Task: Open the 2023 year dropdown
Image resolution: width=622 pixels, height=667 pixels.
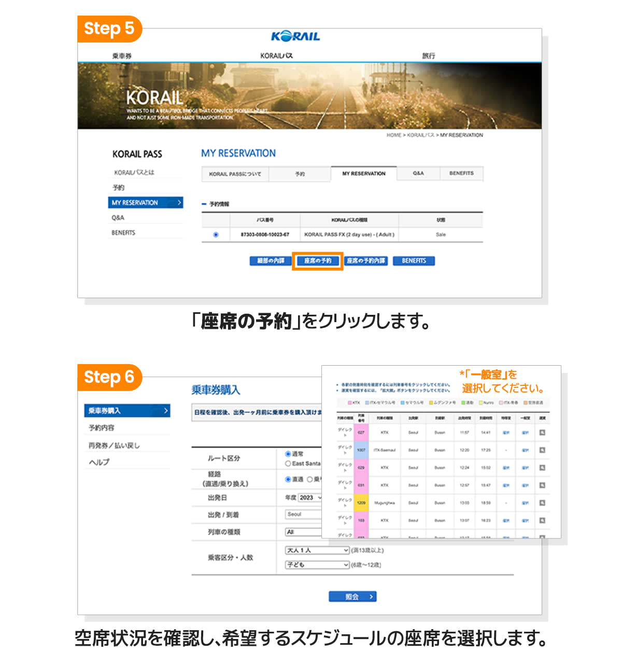Action: (310, 498)
